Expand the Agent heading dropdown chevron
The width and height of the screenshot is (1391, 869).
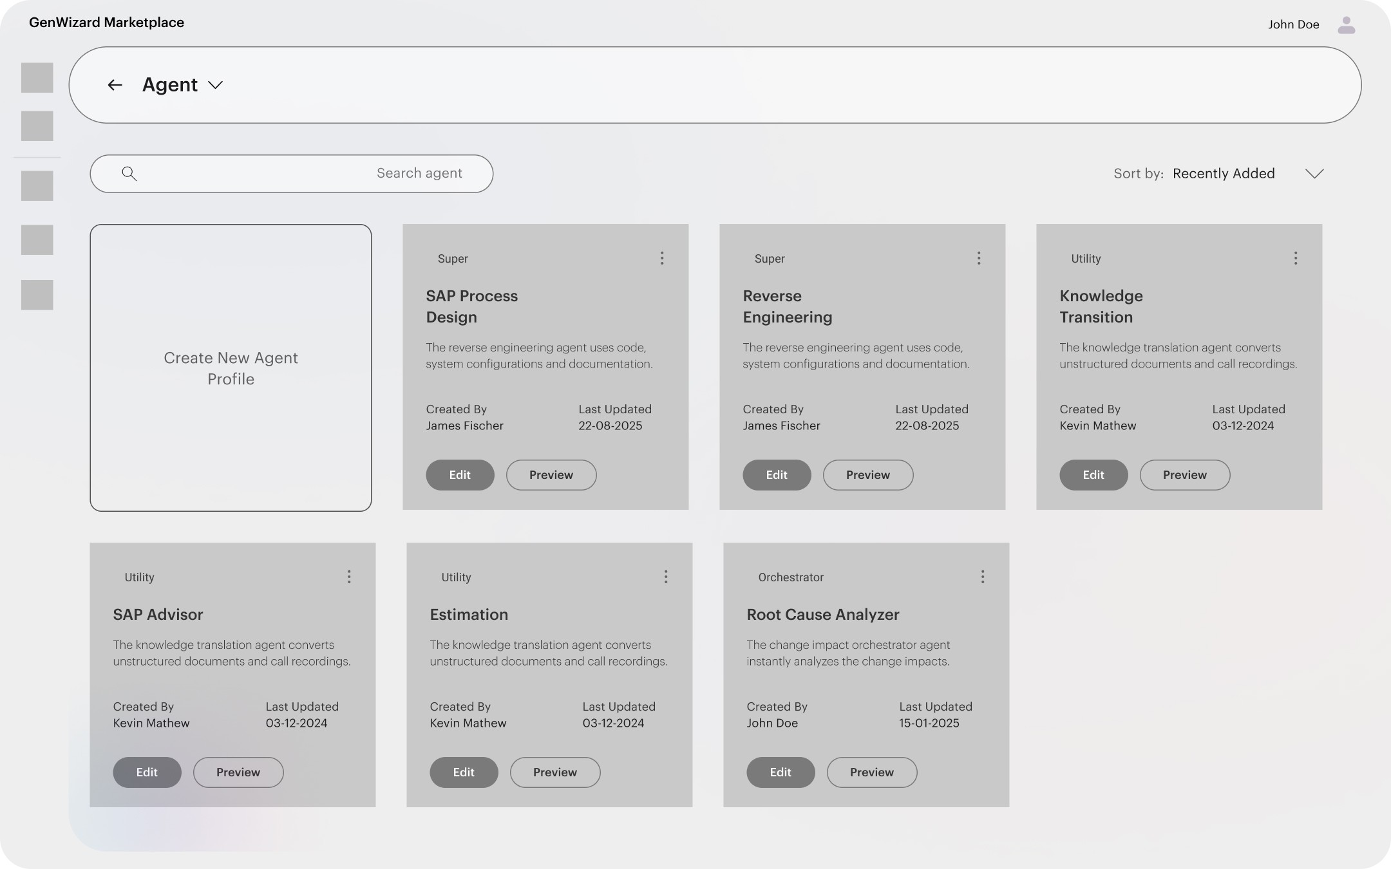[216, 85]
